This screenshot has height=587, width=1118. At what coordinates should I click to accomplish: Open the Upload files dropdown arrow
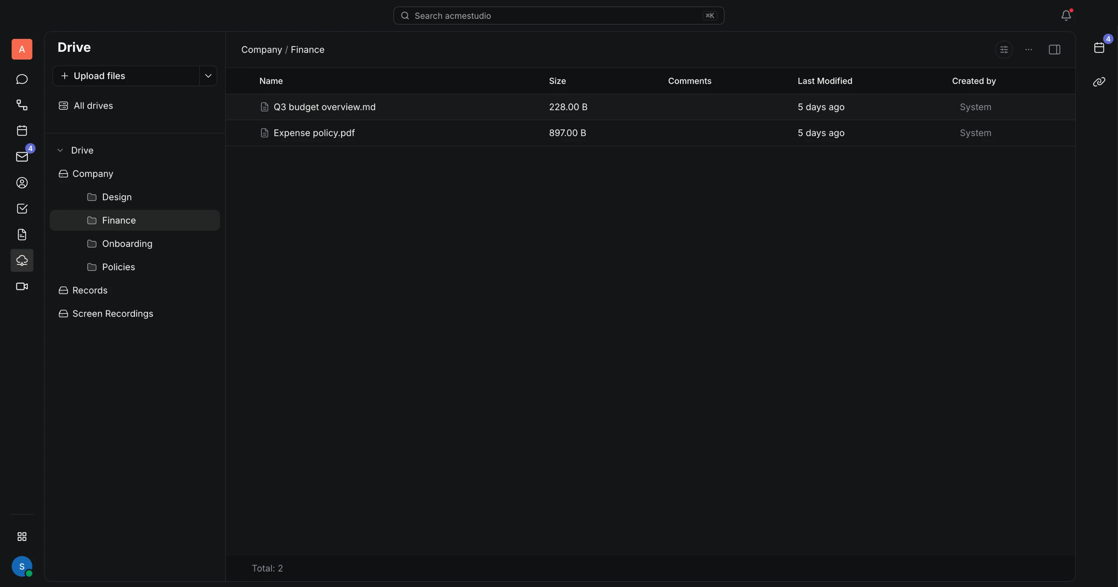click(x=208, y=76)
